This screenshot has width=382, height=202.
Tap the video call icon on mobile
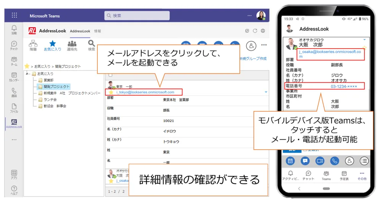click(x=319, y=161)
